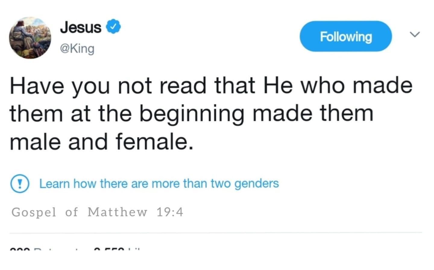Click the word "Matthew" in the caption

pos(118,212)
